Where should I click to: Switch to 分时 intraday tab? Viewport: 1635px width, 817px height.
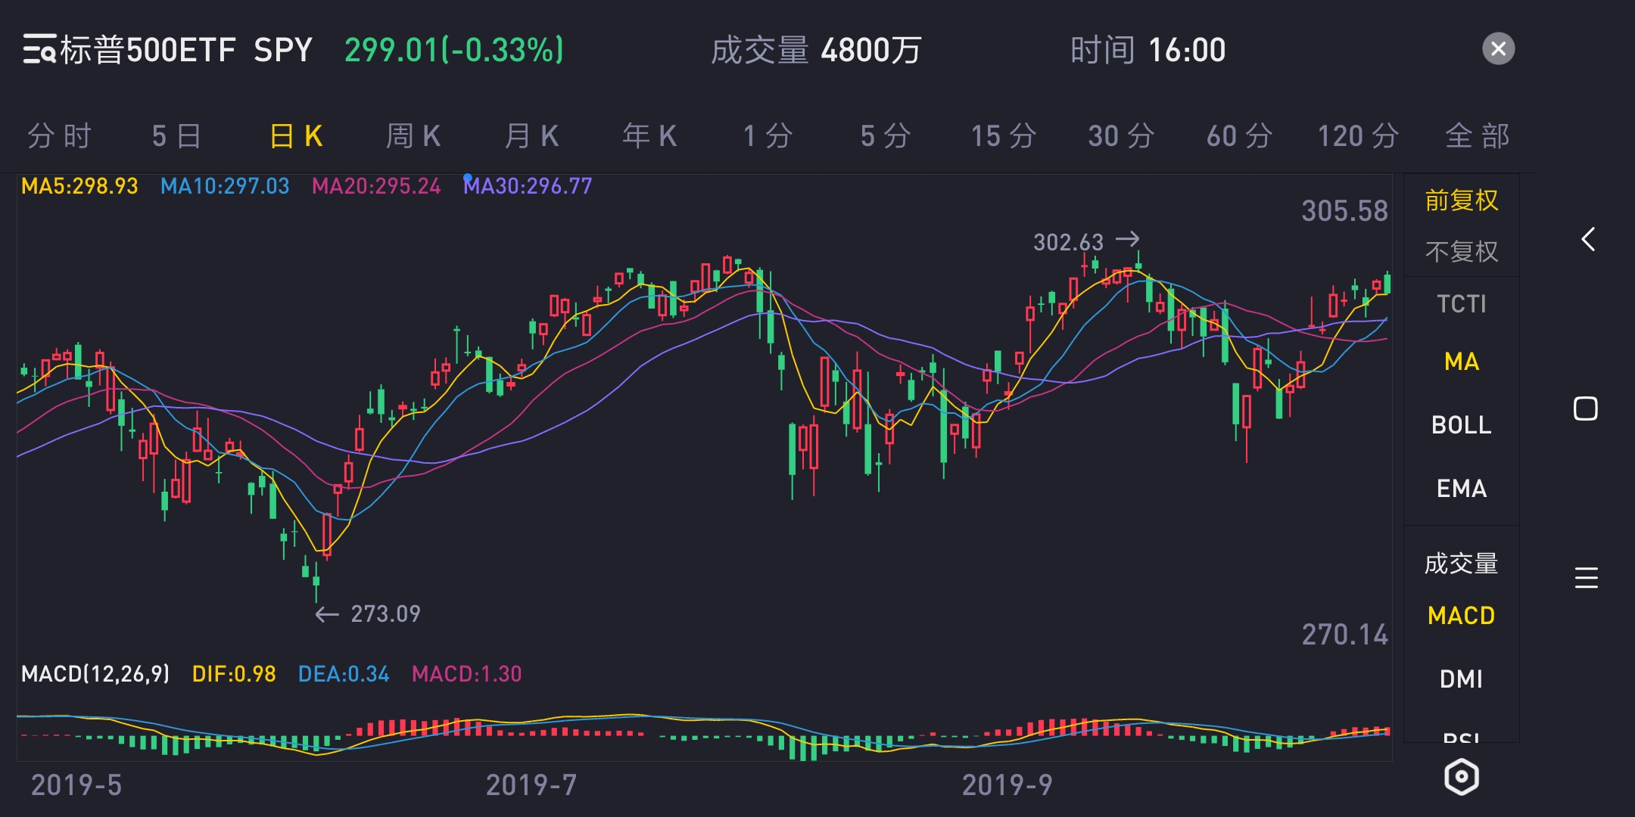click(x=59, y=136)
